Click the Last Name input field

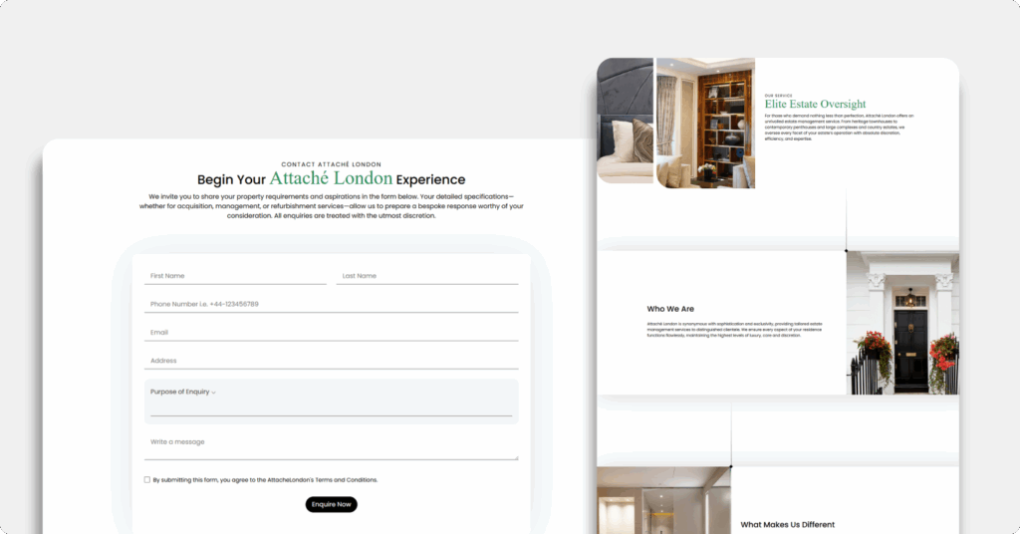pyautogui.click(x=426, y=276)
